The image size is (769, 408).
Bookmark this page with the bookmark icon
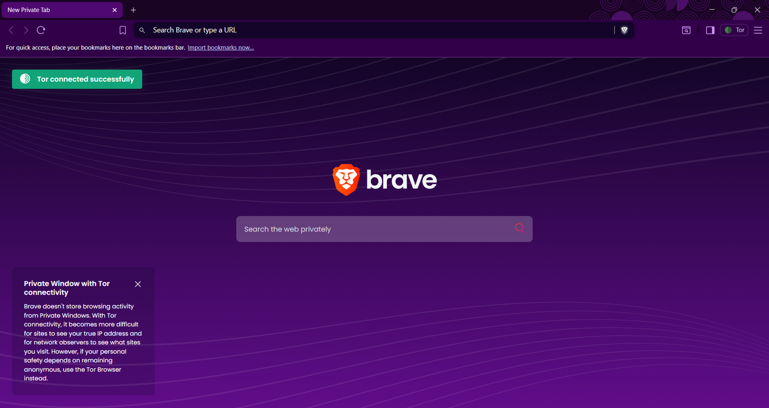point(123,30)
